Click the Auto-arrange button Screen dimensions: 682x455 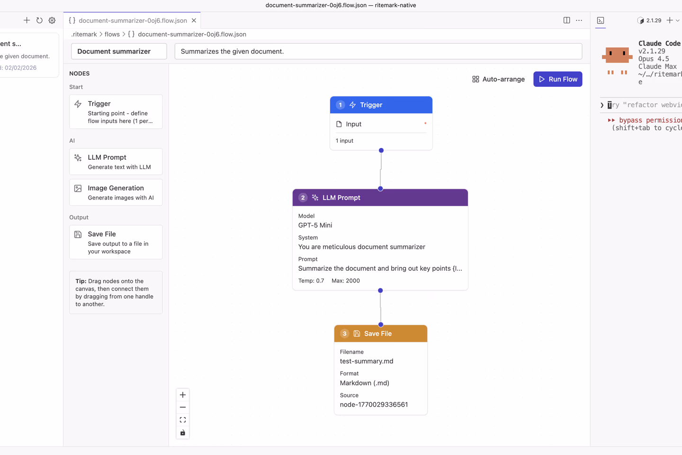(498, 79)
